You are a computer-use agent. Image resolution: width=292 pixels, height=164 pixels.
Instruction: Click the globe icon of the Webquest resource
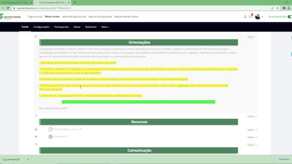(x=51, y=137)
